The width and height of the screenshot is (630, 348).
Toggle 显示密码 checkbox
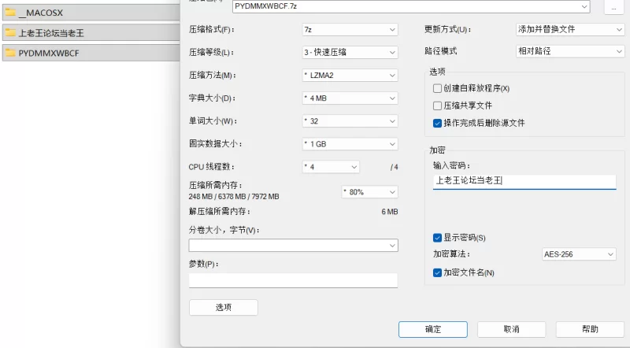click(x=438, y=238)
